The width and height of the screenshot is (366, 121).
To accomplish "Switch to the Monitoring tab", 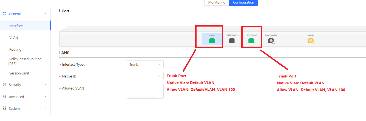I will (x=217, y=2).
